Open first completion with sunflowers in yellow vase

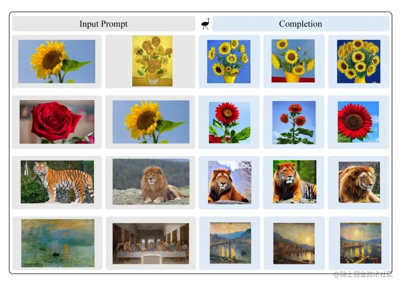click(229, 61)
